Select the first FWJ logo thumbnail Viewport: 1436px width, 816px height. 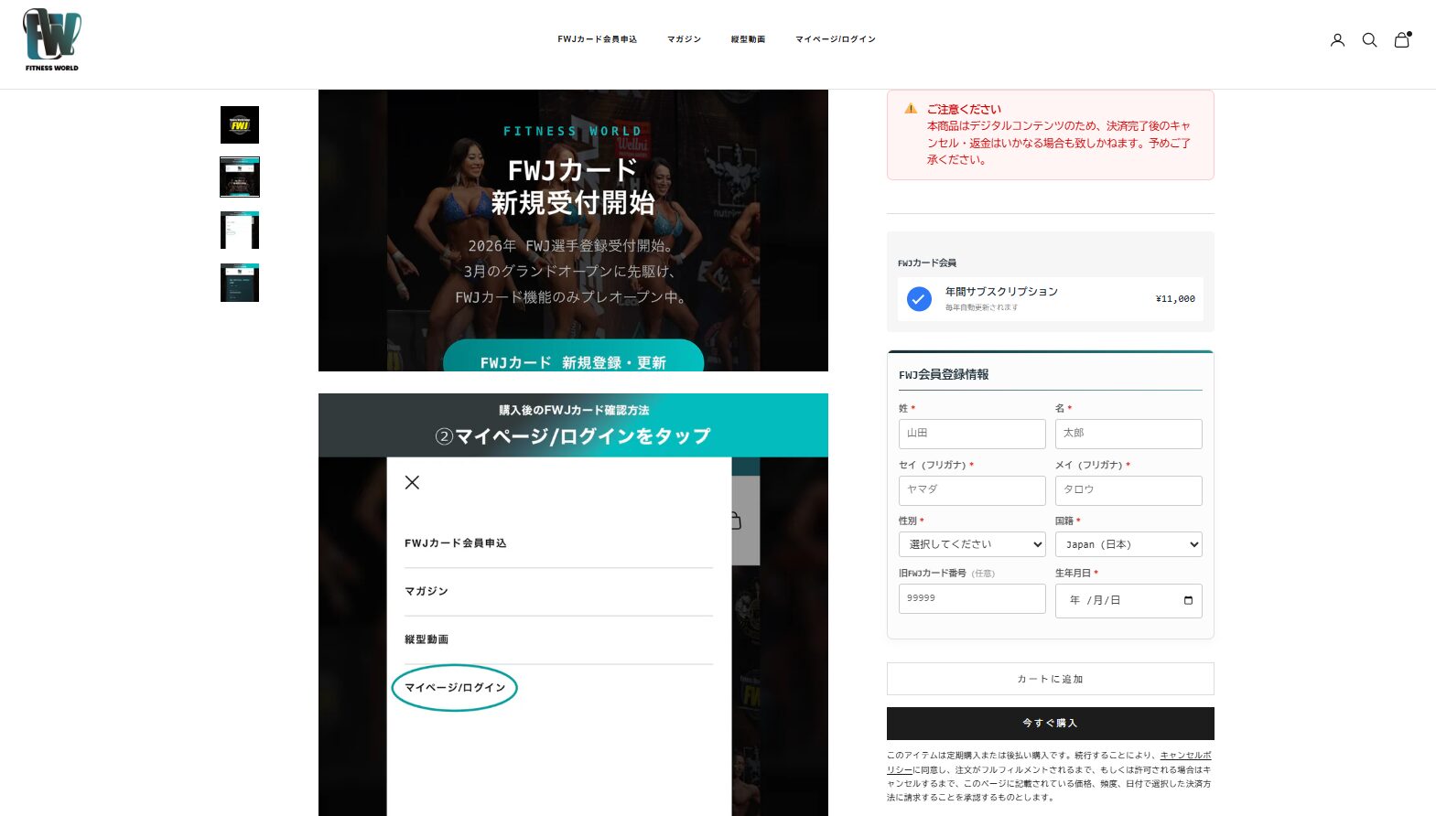[240, 125]
